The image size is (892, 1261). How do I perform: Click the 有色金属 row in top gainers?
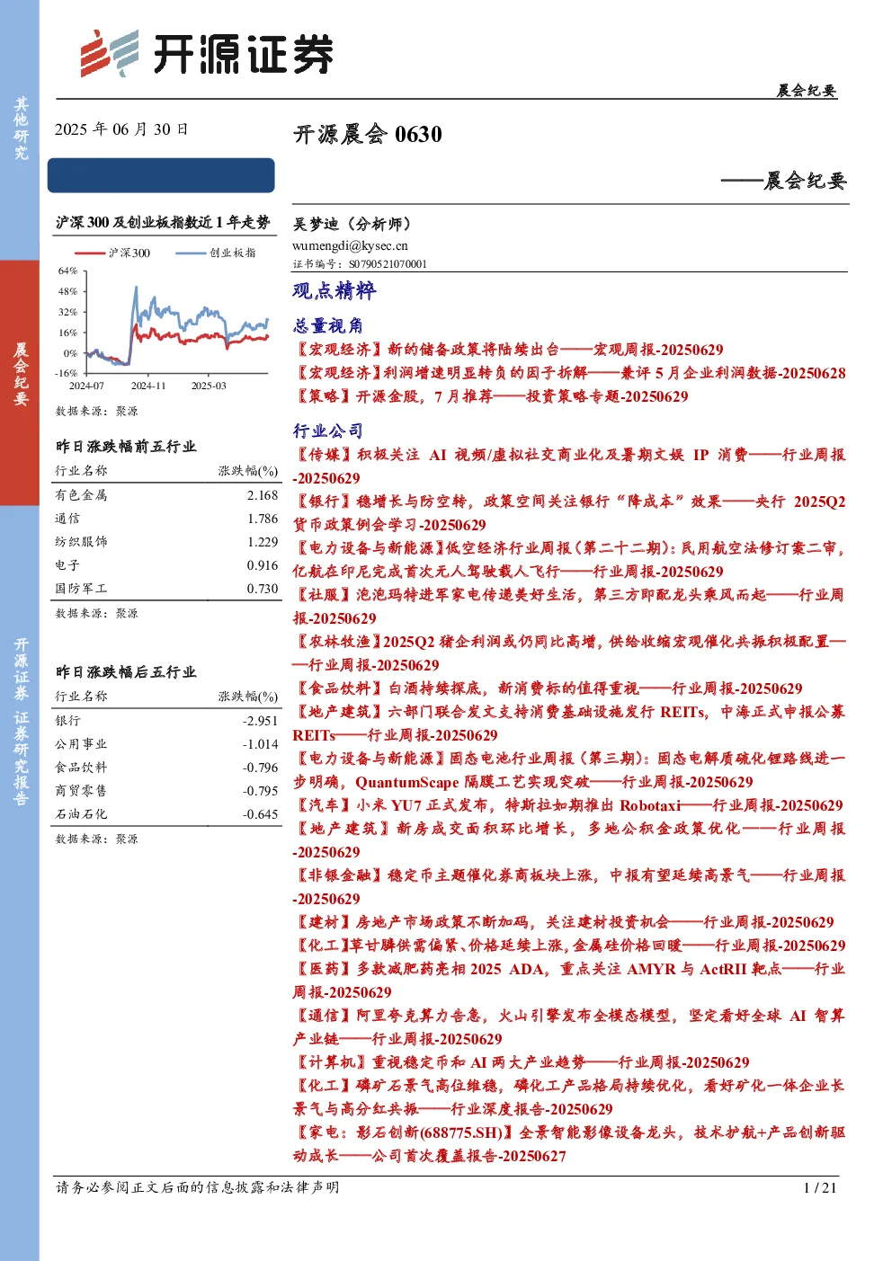pos(166,495)
